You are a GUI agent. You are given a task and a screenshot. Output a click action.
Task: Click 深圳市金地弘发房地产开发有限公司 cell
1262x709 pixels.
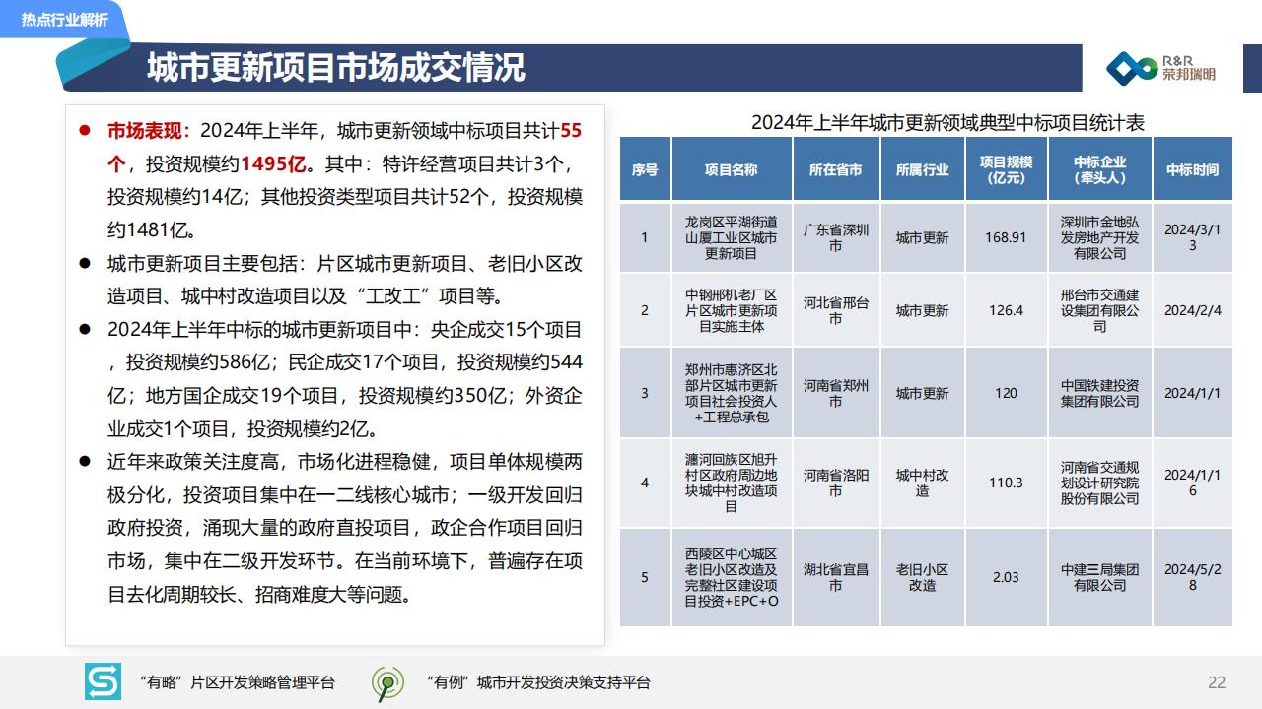(x=1099, y=237)
